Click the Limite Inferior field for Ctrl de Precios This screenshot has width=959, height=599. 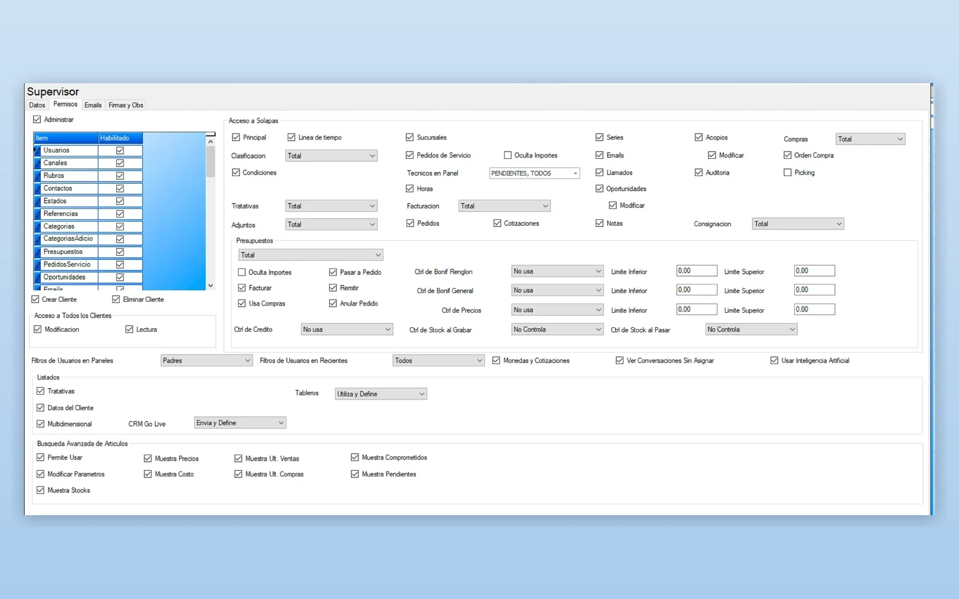(696, 310)
